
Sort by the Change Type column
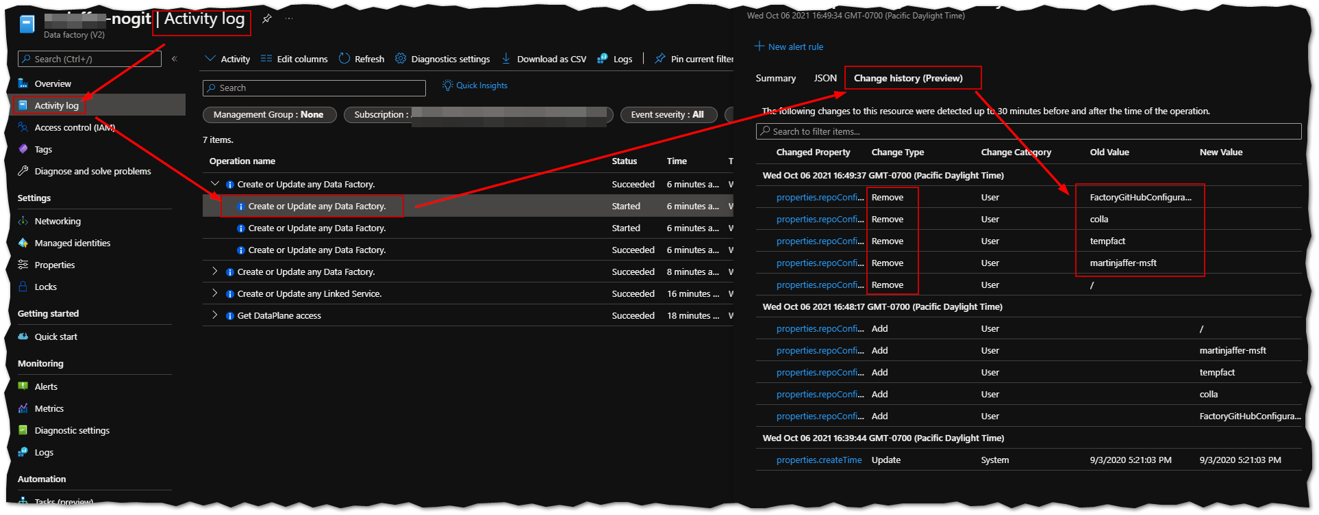tap(897, 152)
